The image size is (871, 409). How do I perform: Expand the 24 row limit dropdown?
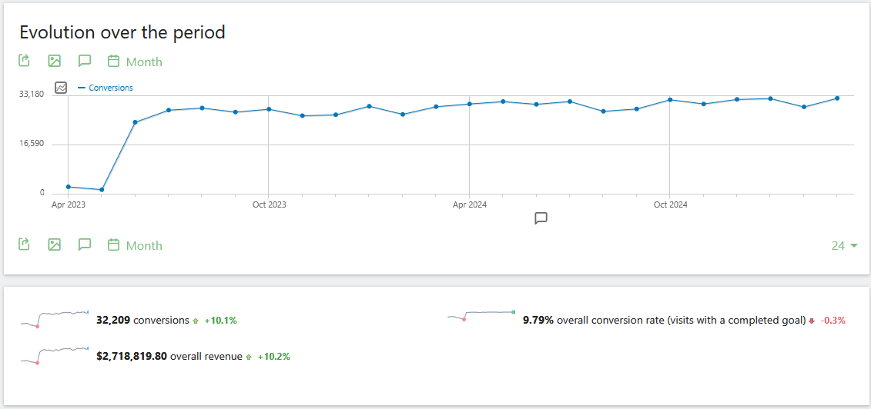pyautogui.click(x=845, y=246)
